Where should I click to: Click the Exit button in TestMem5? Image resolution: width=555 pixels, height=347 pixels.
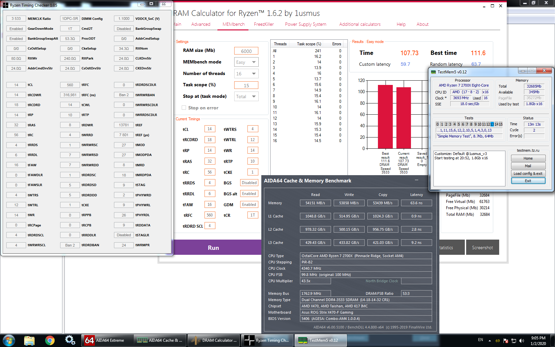[x=528, y=181]
